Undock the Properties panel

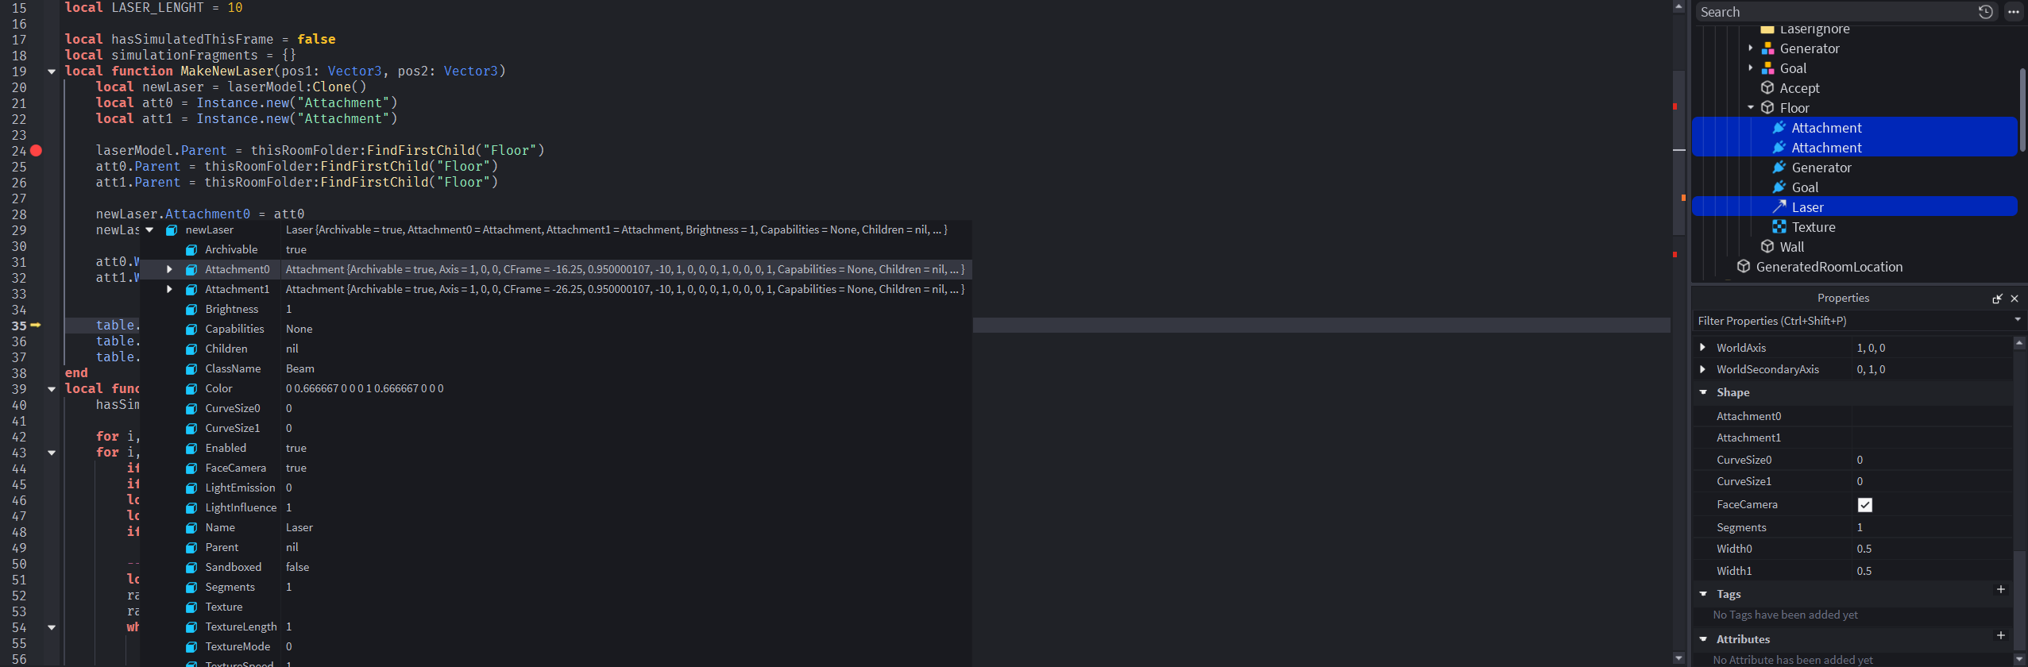(1997, 299)
